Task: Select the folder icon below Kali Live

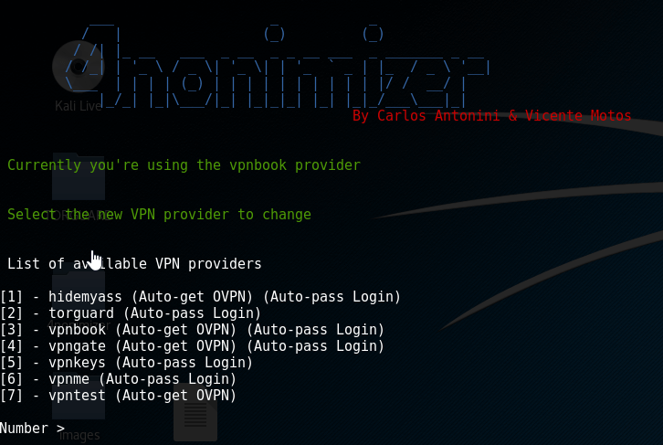Action: pos(79,176)
